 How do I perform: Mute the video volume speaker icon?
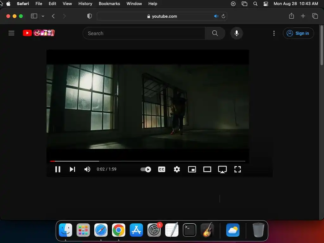click(87, 169)
